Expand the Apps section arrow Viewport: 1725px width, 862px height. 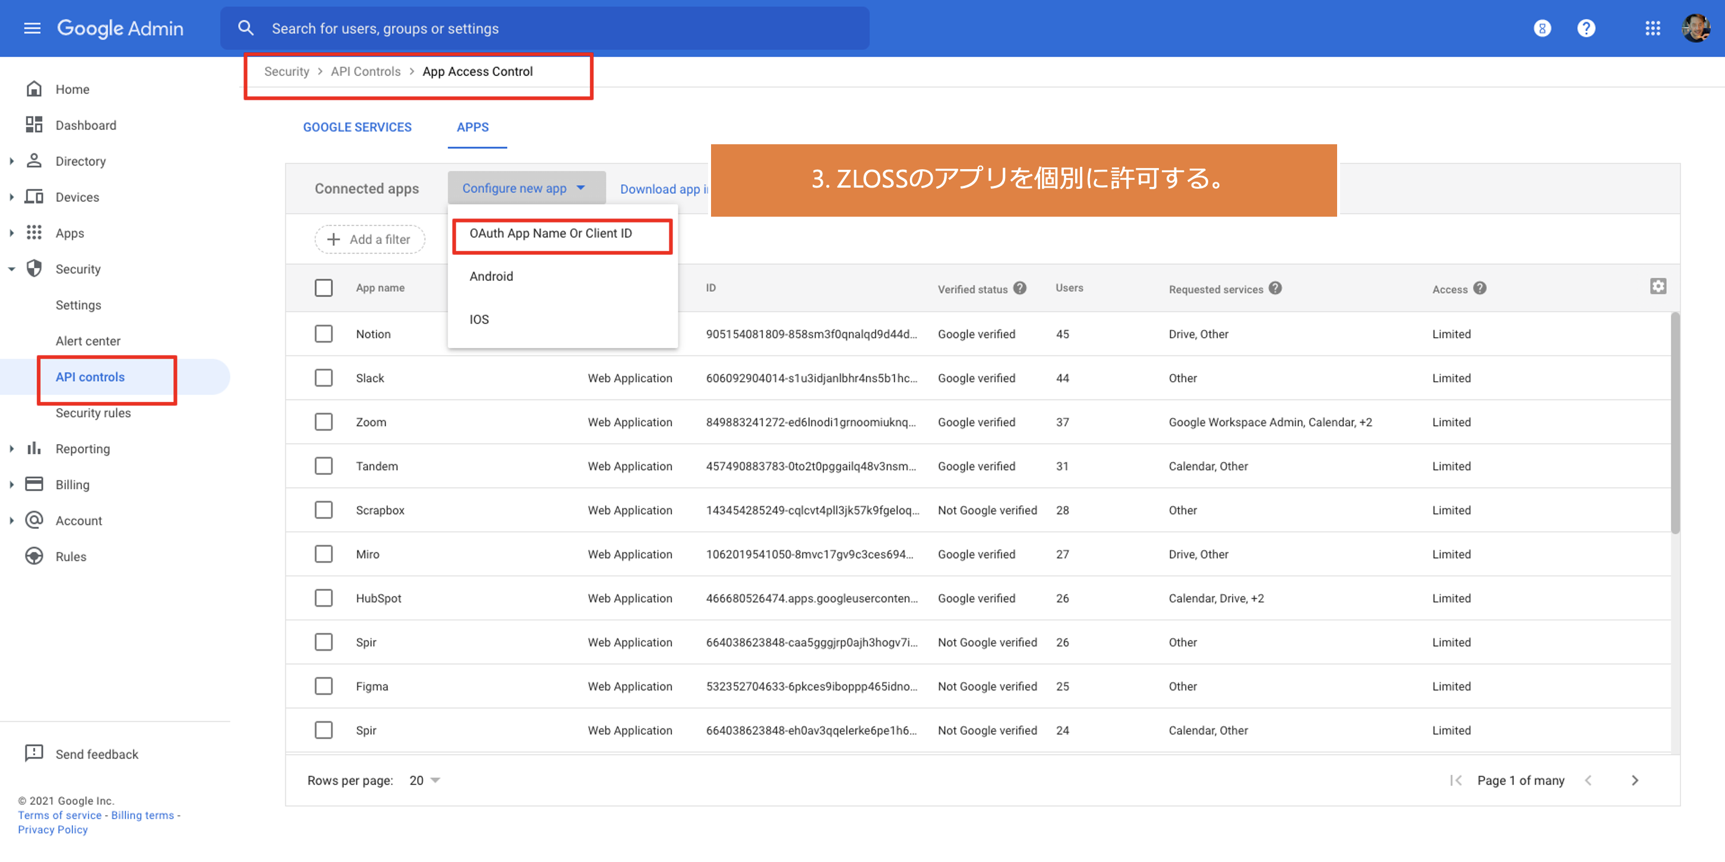(x=11, y=233)
